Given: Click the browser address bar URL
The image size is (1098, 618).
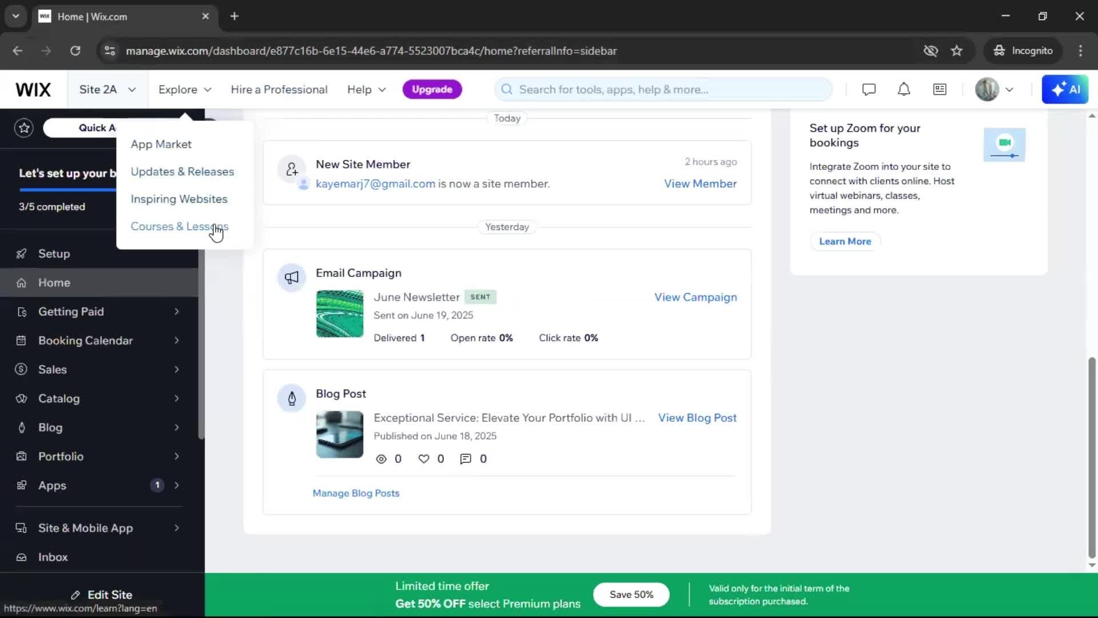Looking at the screenshot, I should (x=371, y=51).
